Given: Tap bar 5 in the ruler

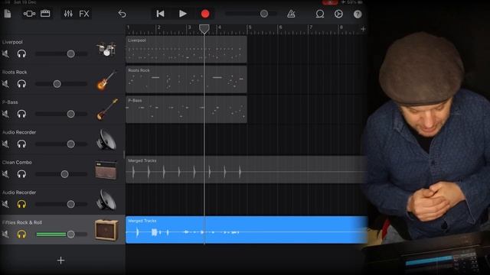Looking at the screenshot, I should 250,27.
